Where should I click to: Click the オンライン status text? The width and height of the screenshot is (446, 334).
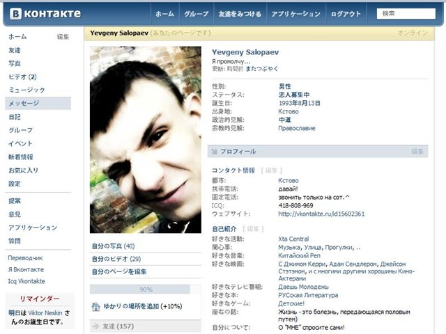coord(413,33)
